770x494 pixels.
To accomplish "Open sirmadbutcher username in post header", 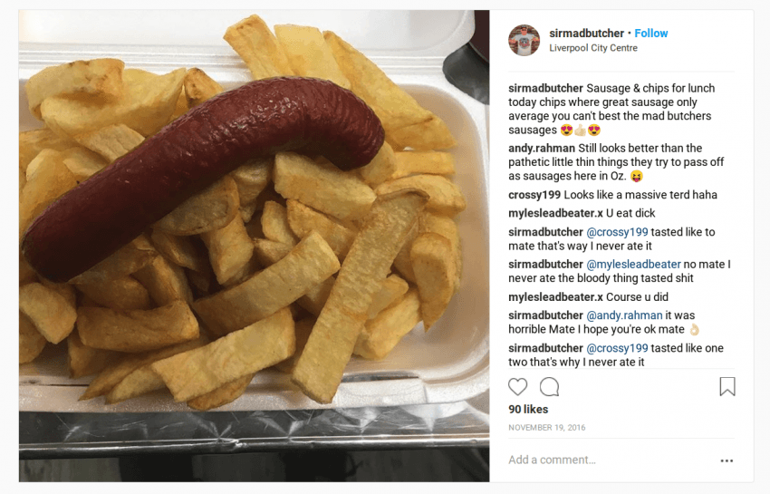I will click(x=586, y=34).
